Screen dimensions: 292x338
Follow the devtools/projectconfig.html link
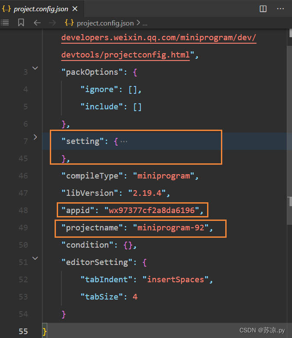click(125, 55)
